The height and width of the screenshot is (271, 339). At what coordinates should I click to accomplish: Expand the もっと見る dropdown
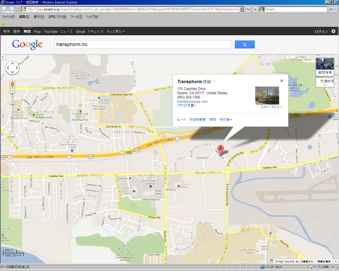coord(115,31)
